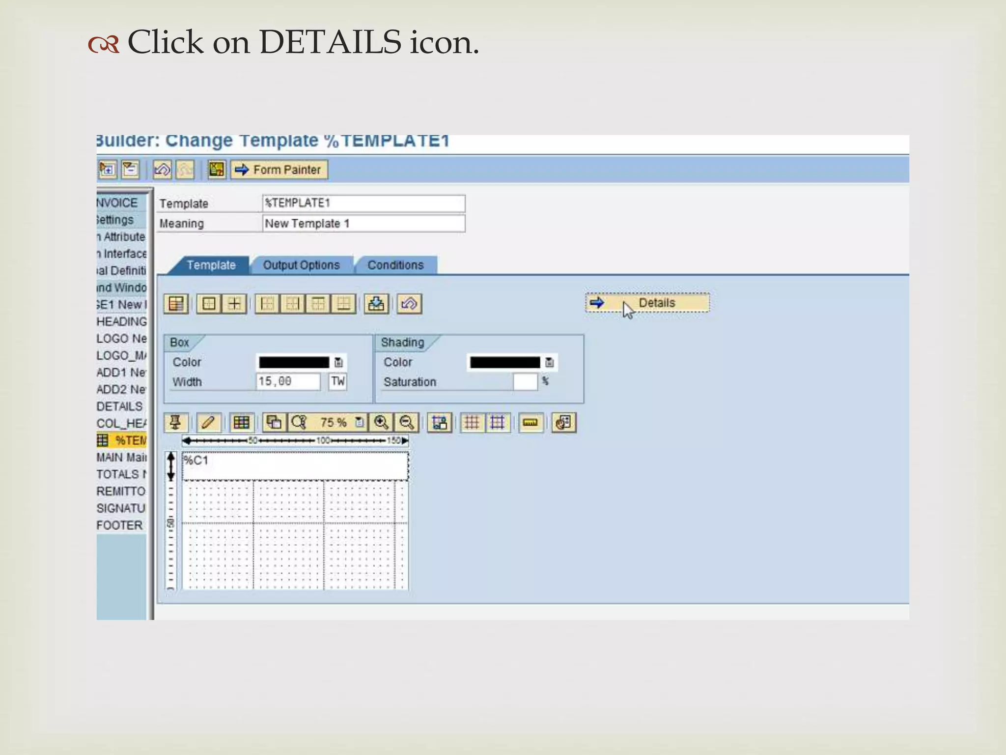Select the pencil draw-lines tool

click(208, 422)
